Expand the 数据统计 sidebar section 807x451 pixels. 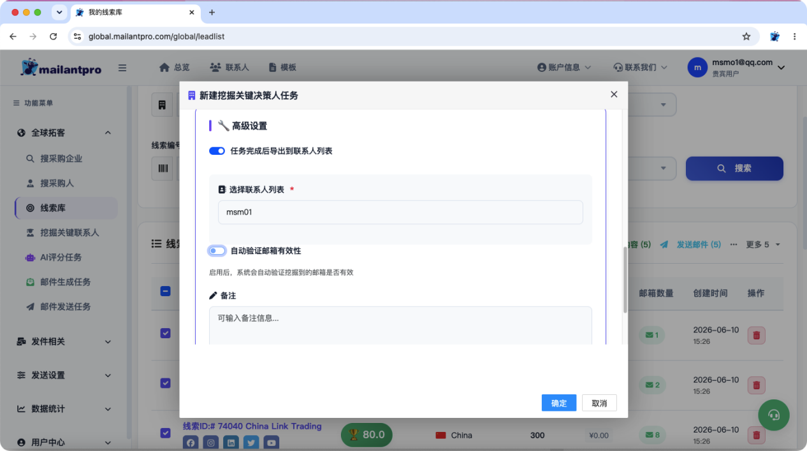[x=64, y=408]
